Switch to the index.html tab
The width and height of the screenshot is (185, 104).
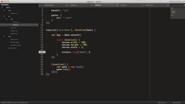(49, 5)
